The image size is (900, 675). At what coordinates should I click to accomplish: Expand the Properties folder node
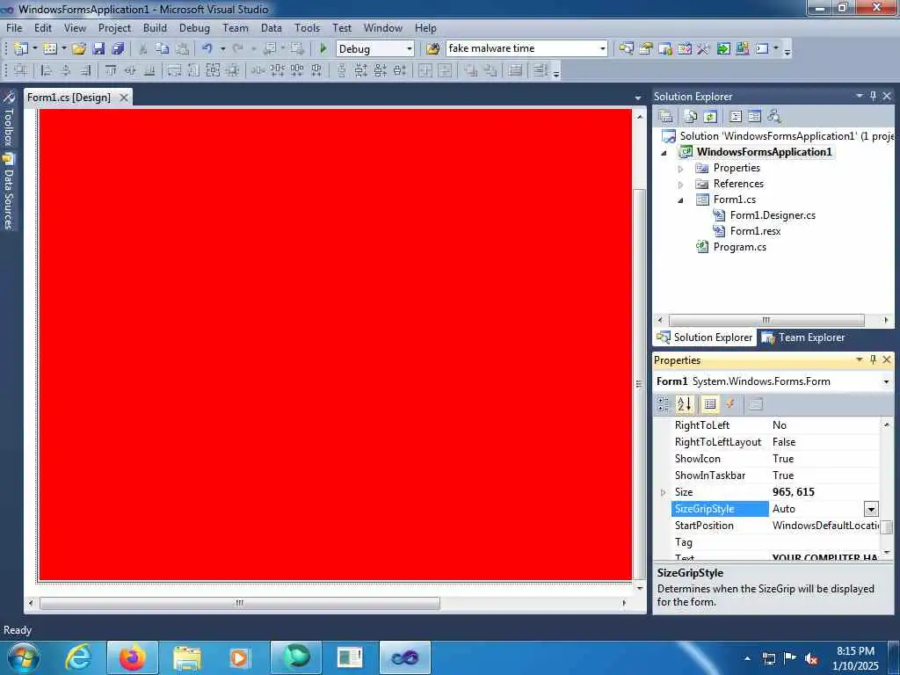click(x=681, y=169)
